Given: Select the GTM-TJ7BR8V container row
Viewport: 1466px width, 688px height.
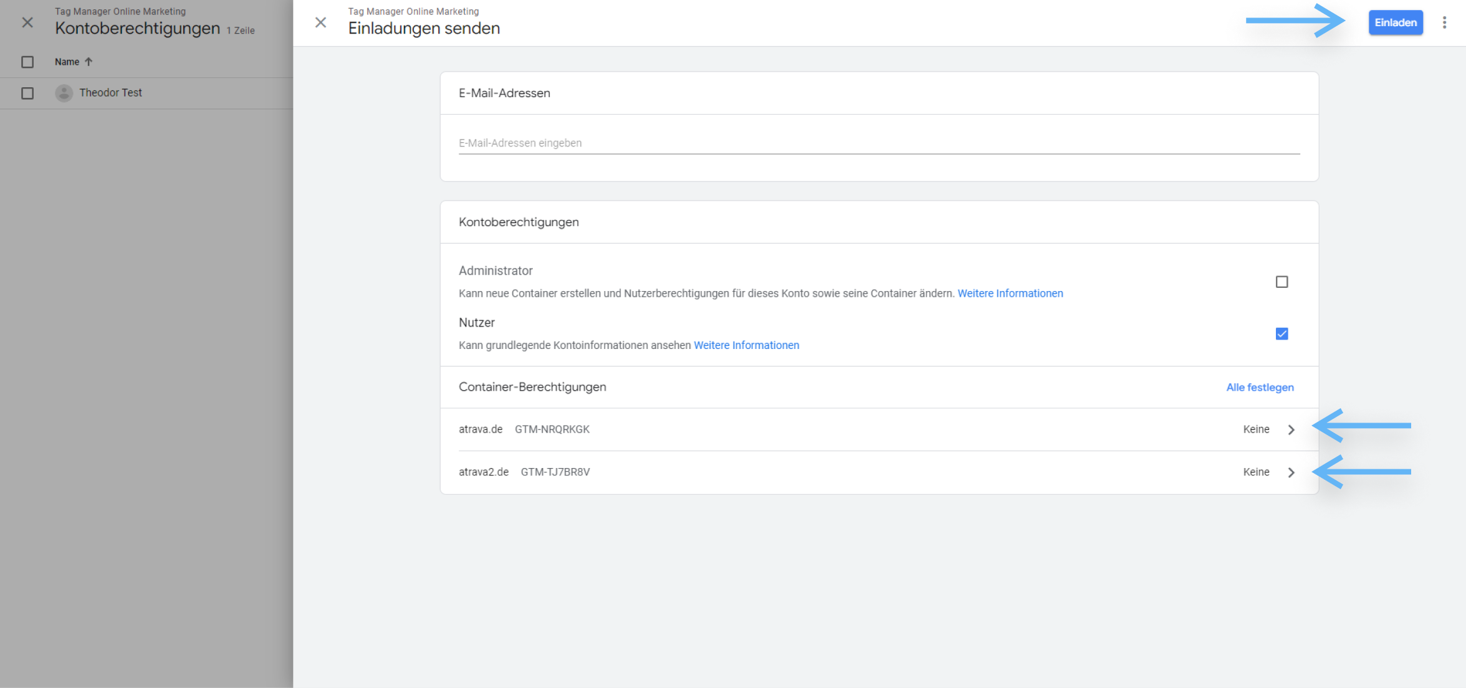Looking at the screenshot, I should [x=555, y=472].
